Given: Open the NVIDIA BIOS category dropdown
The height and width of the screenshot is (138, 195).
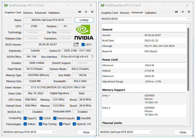Looking at the screenshot, I should tap(145, 19).
